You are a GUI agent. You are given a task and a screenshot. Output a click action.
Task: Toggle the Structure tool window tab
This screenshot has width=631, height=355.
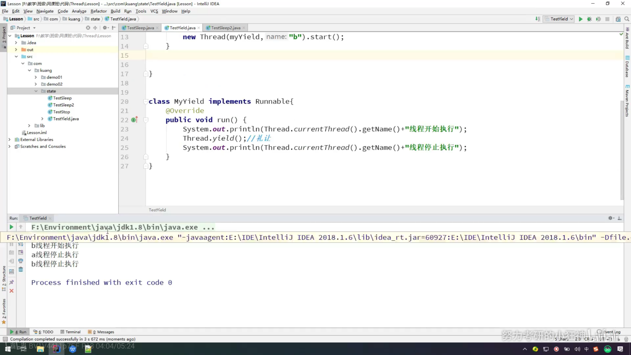pos(4,278)
